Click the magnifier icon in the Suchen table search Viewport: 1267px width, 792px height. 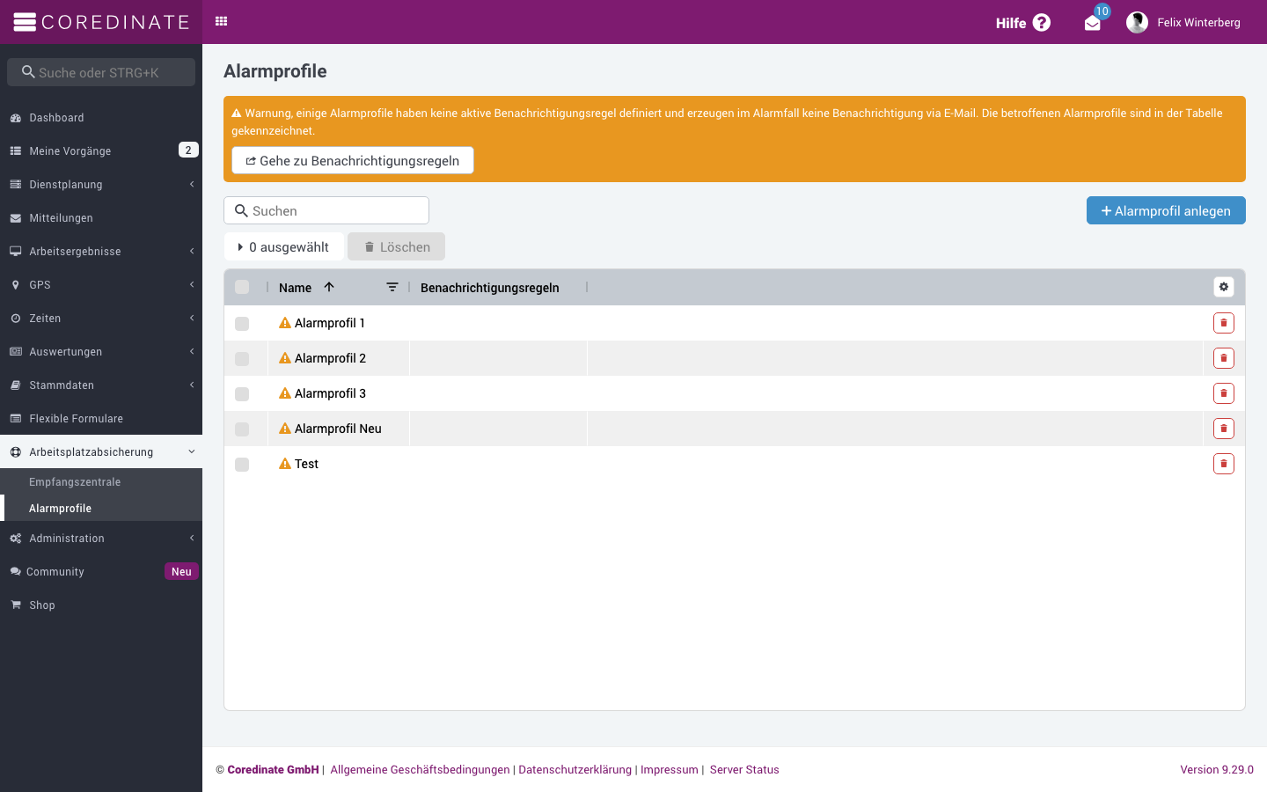[x=241, y=211]
